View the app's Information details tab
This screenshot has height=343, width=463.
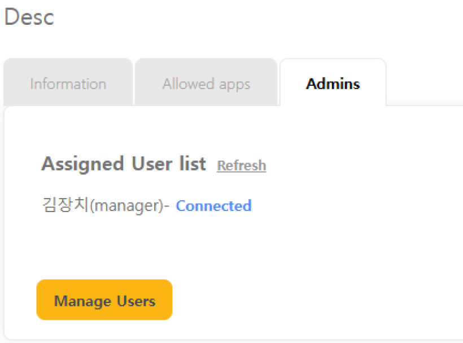pyautogui.click(x=68, y=84)
